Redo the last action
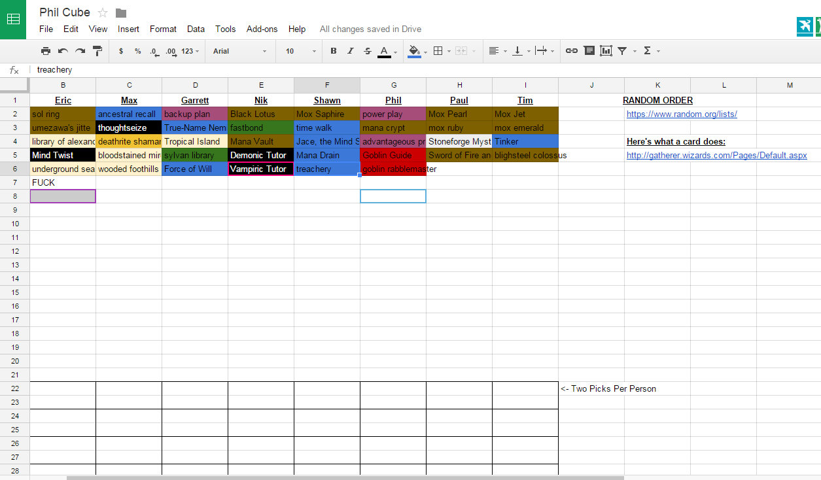Image resolution: width=821 pixels, height=480 pixels. (x=80, y=51)
